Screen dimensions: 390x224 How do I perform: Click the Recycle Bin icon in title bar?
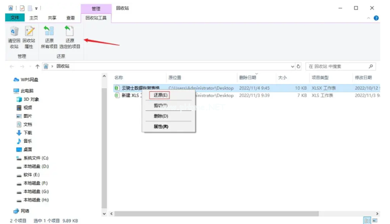tap(11, 8)
